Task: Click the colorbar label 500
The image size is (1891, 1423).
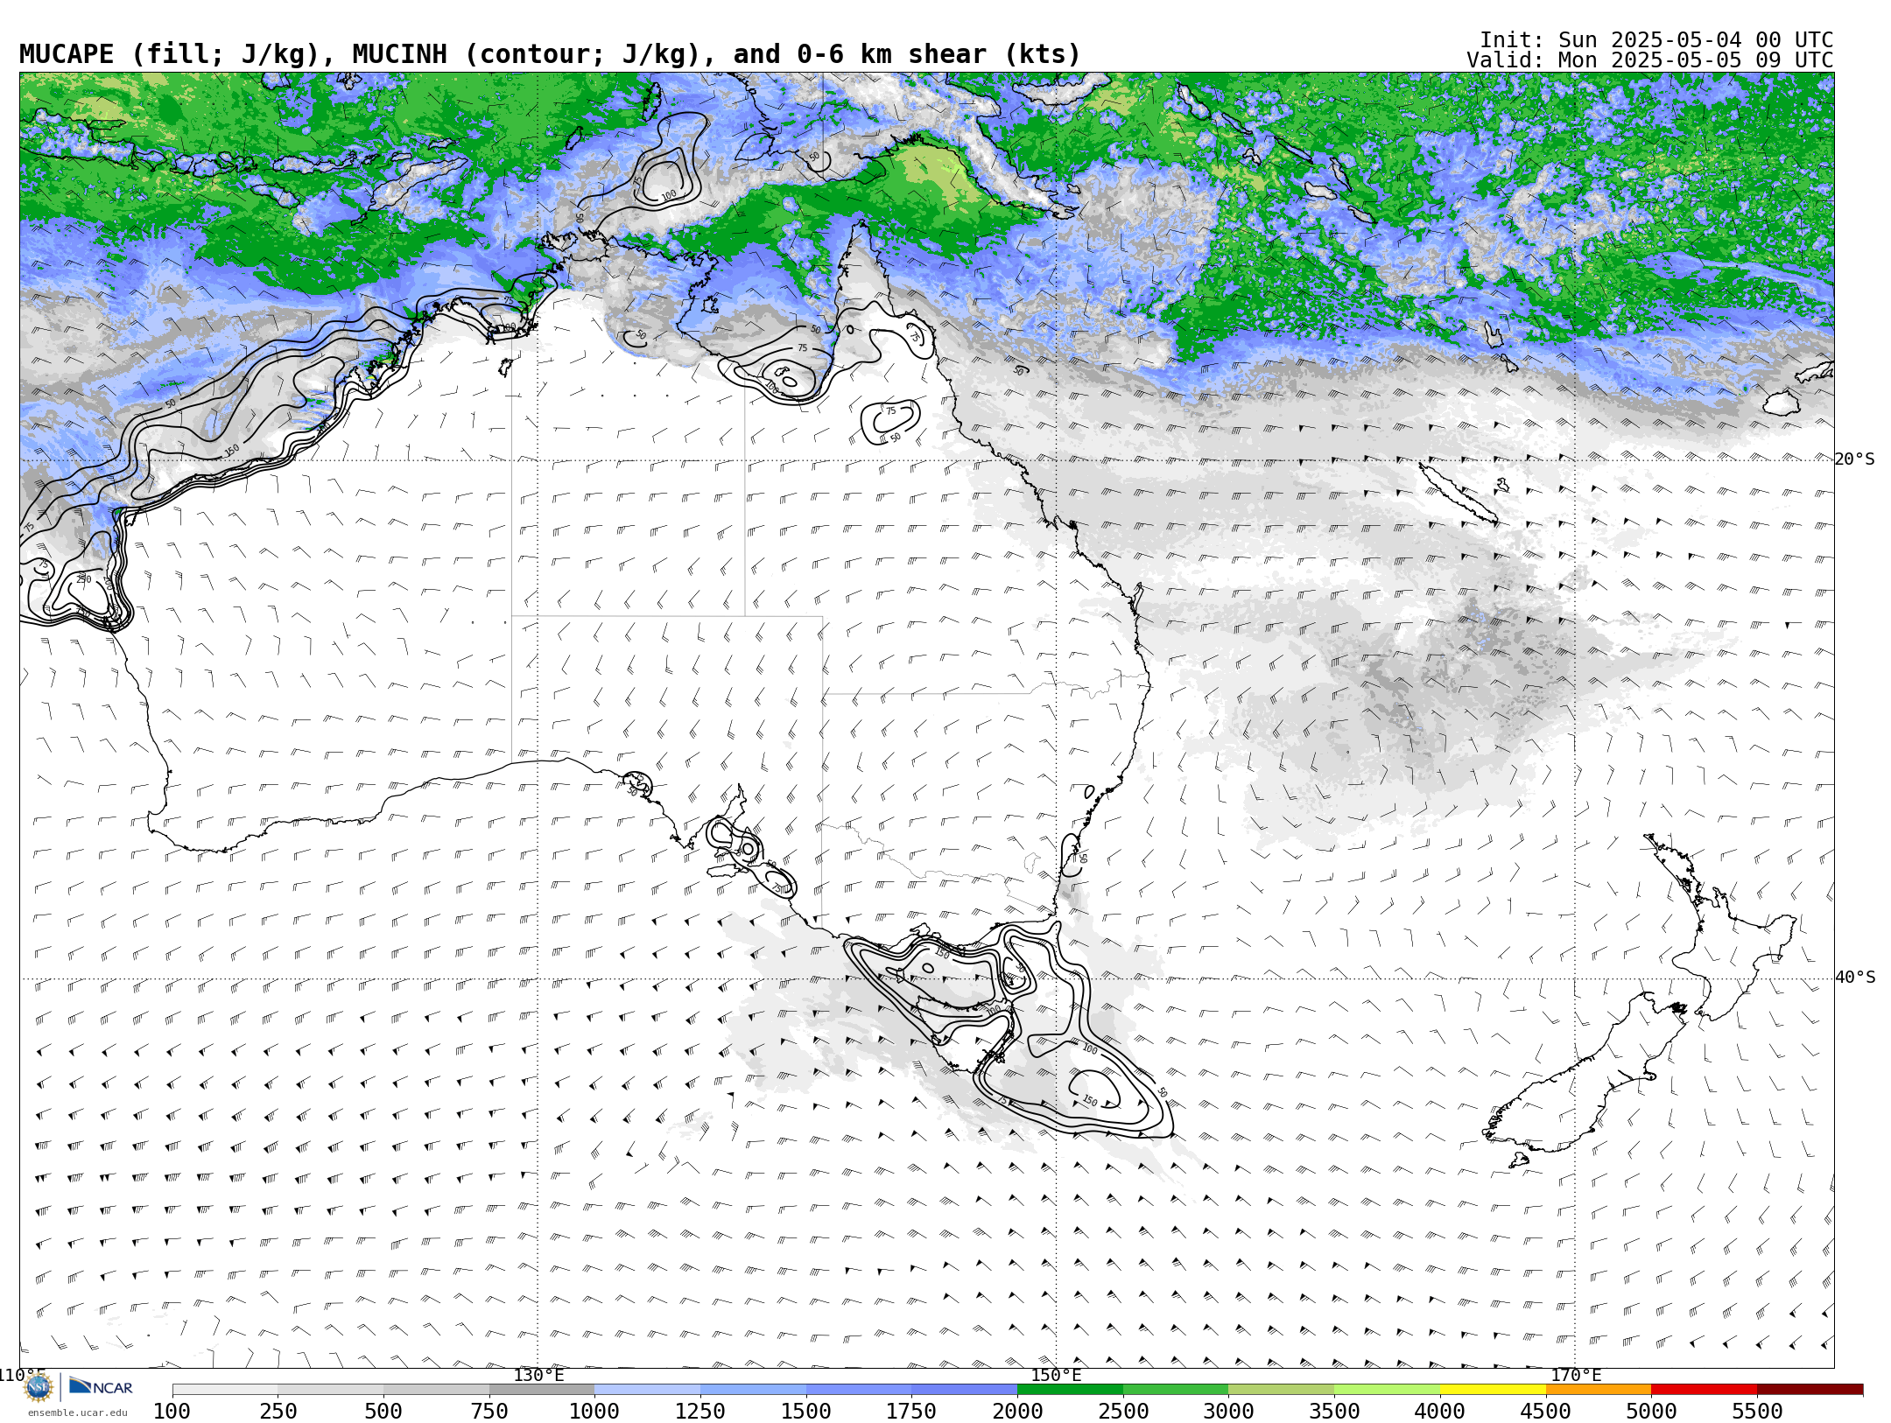Action: [x=383, y=1412]
